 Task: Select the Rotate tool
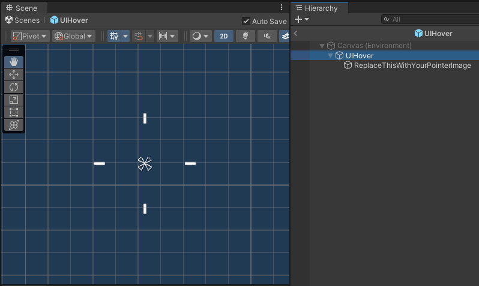(x=14, y=87)
